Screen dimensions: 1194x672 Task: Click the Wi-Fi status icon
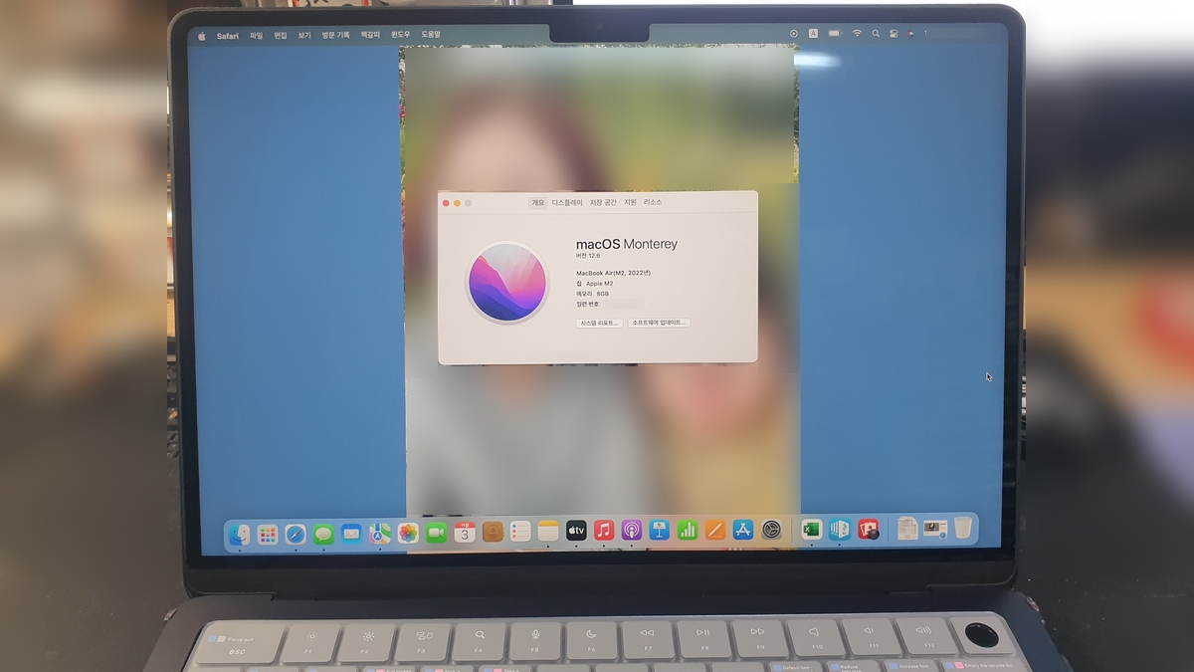857,33
